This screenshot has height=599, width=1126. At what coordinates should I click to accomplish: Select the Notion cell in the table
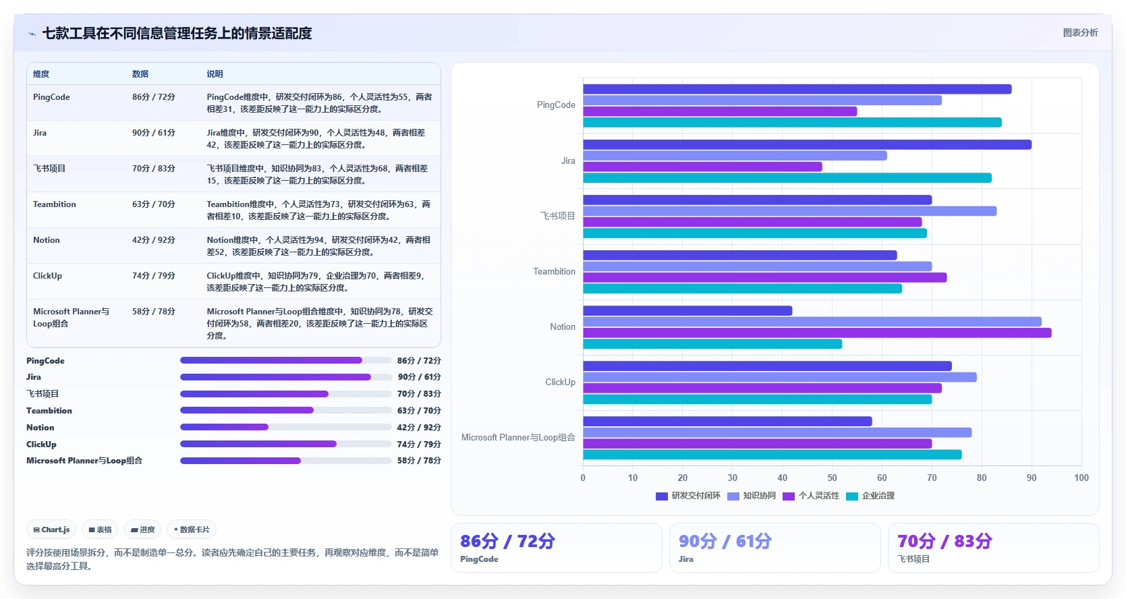coord(47,240)
